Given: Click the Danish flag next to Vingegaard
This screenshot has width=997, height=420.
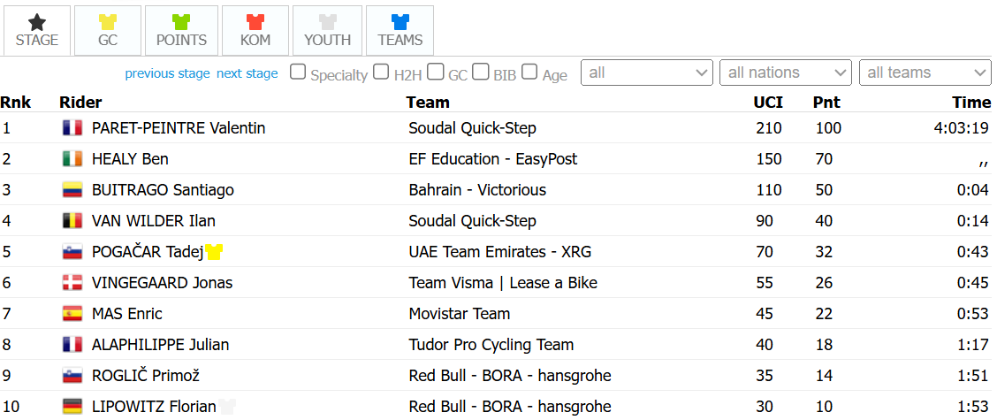Looking at the screenshot, I should [x=72, y=283].
